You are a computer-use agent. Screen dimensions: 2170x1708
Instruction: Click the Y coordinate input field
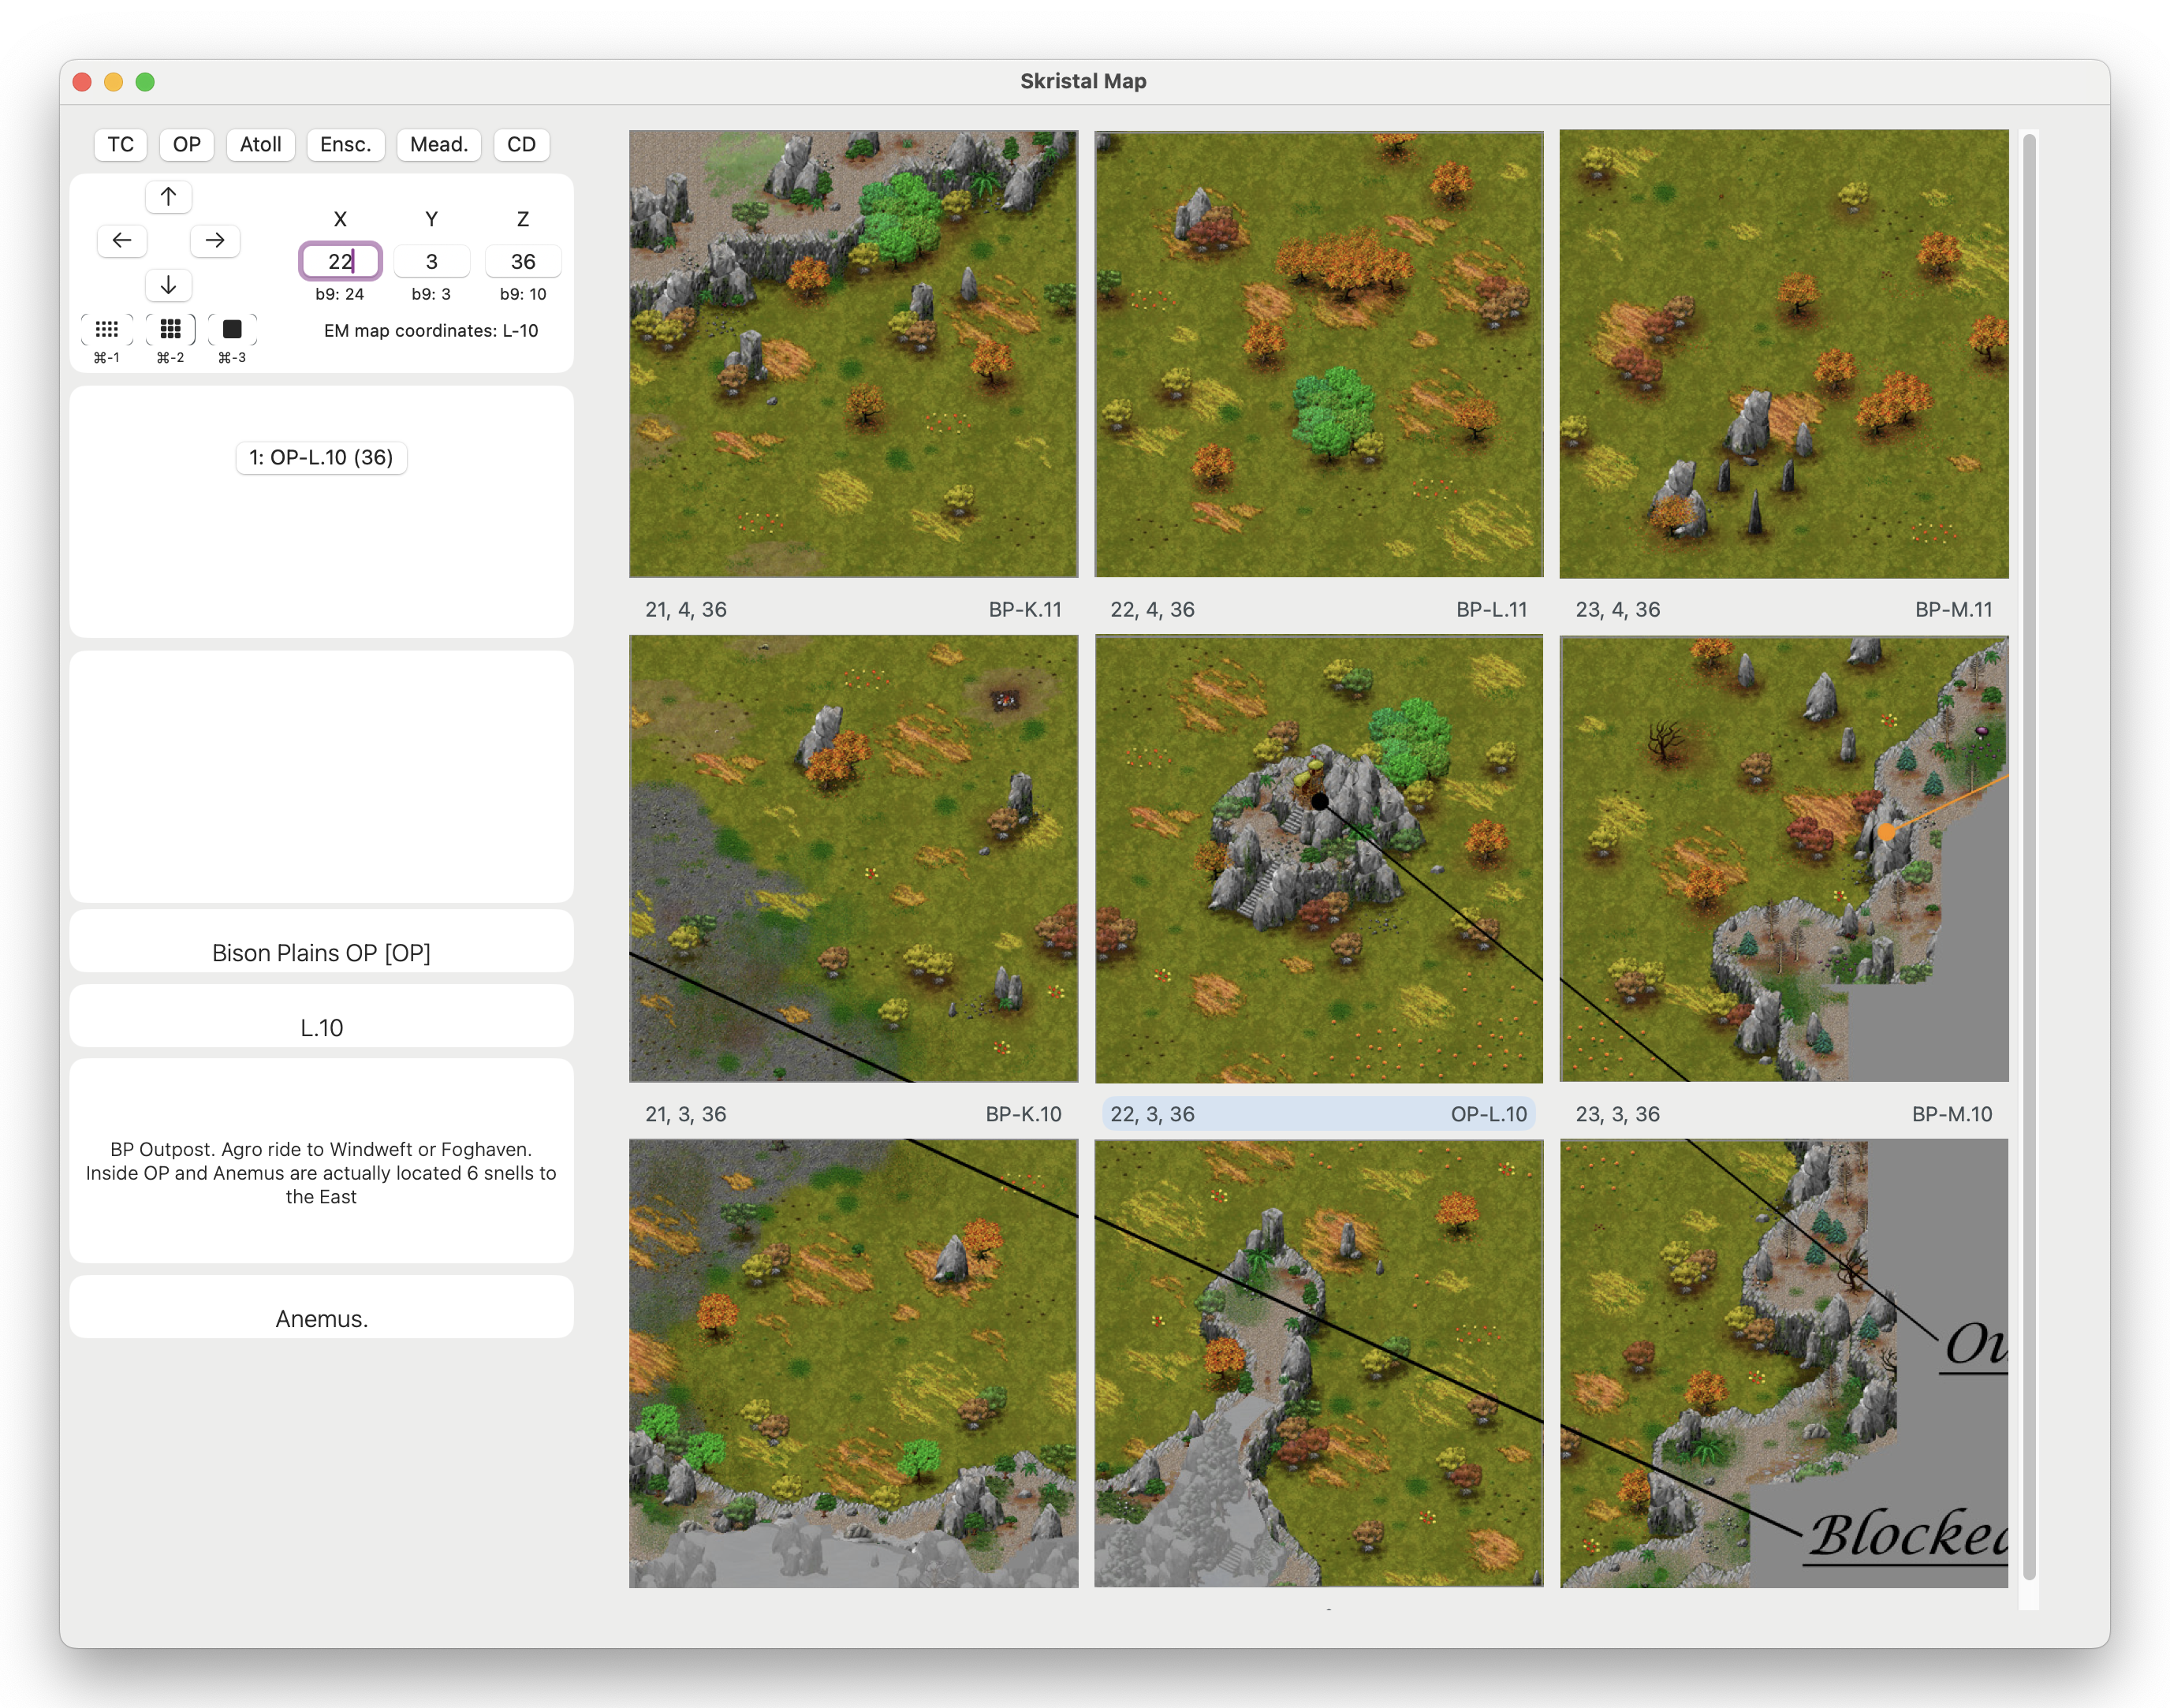pyautogui.click(x=431, y=261)
